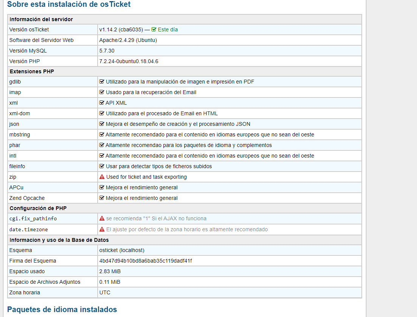This screenshot has width=417, height=317.
Task: Click the check icon in imap row
Action: [x=102, y=92]
